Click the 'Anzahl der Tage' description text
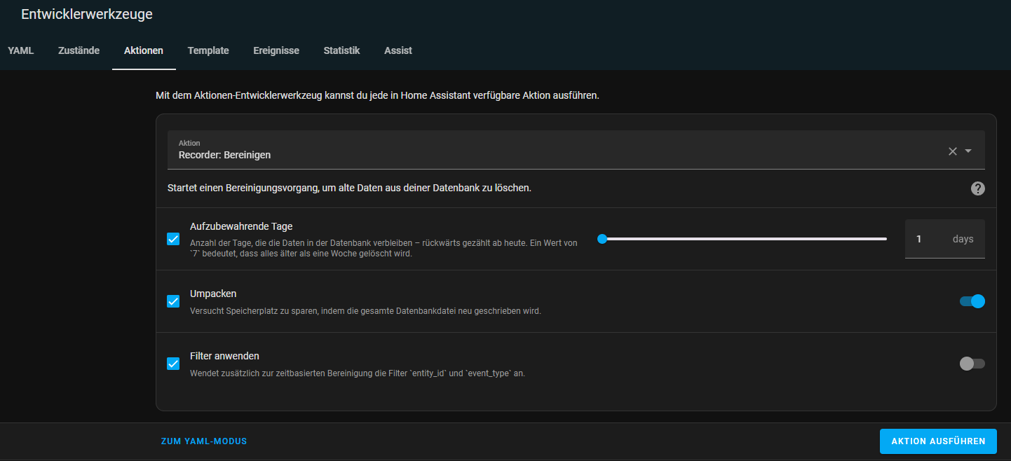Image resolution: width=1011 pixels, height=461 pixels. point(384,248)
